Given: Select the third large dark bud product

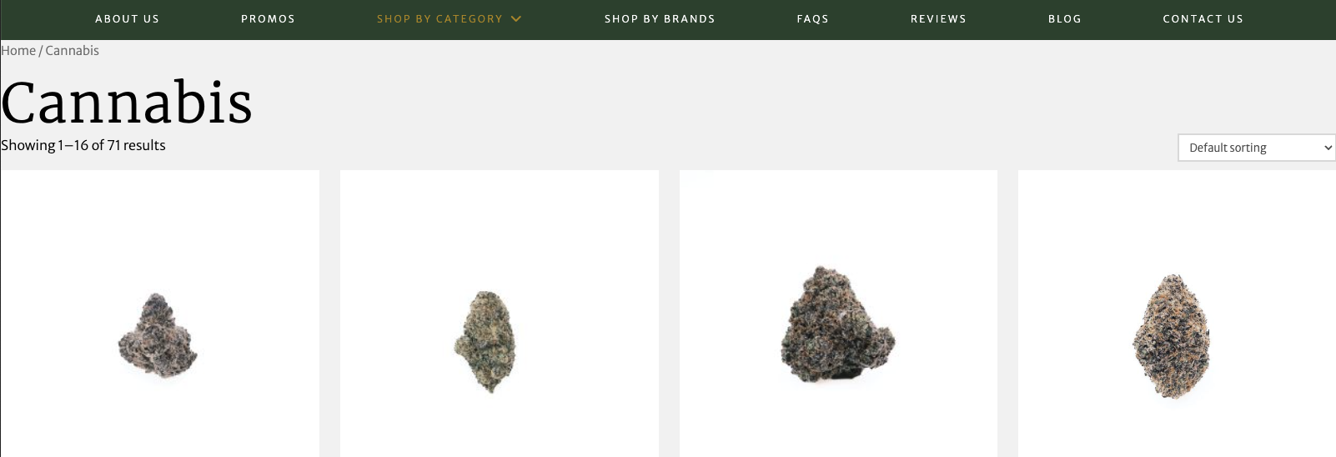Looking at the screenshot, I should point(837,325).
